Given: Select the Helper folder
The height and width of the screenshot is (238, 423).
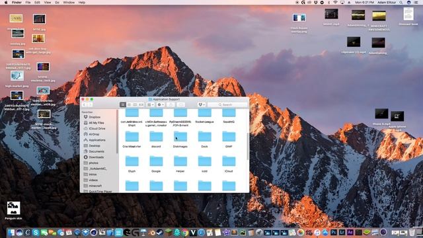Looking at the screenshot, I should (x=180, y=161).
